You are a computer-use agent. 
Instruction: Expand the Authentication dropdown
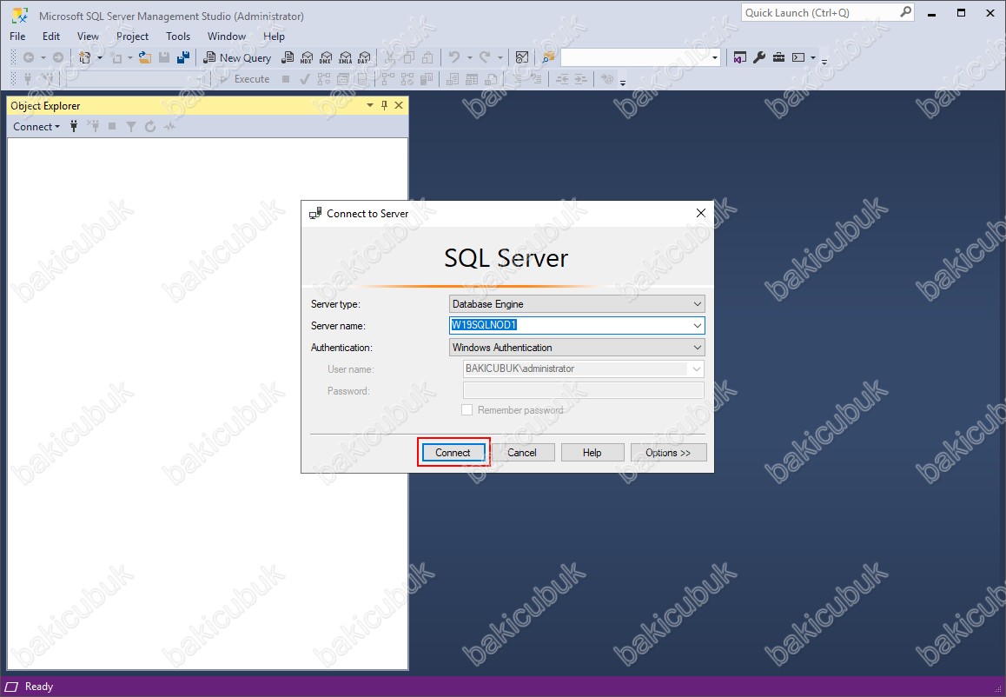698,348
